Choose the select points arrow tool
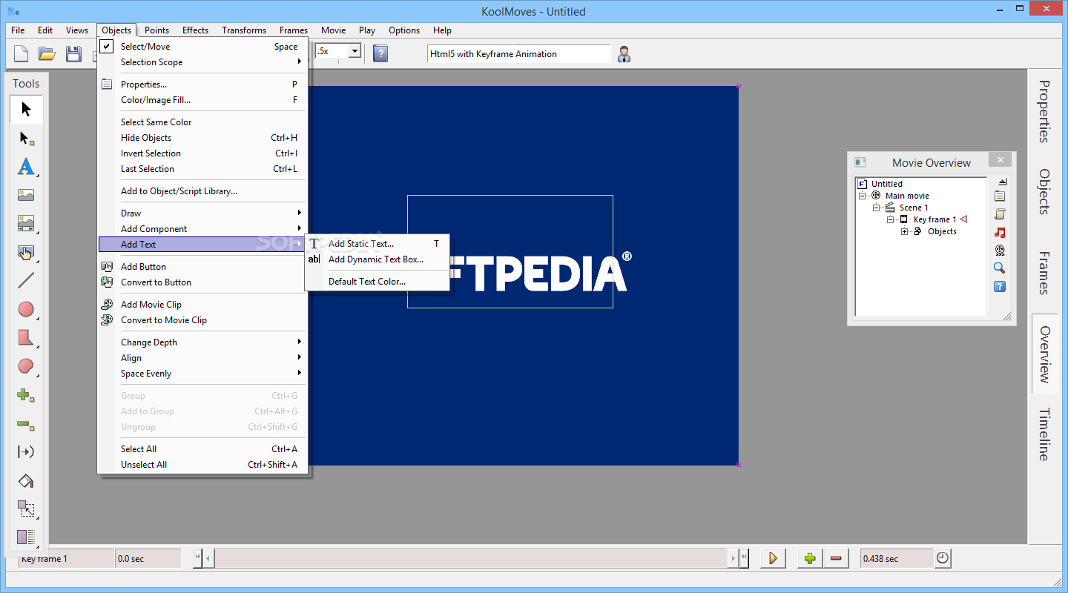1068x593 pixels. tap(26, 138)
